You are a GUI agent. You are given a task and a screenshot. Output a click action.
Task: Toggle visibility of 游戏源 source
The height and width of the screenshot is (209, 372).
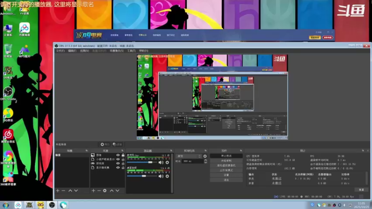[x=118, y=163]
